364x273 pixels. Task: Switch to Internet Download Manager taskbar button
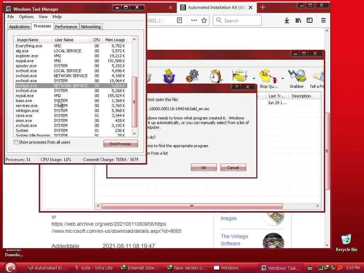tap(140, 268)
